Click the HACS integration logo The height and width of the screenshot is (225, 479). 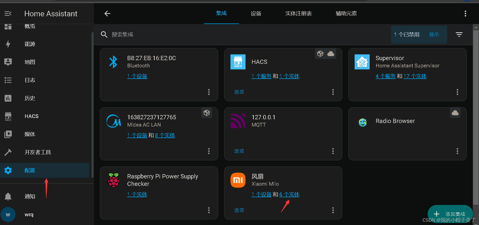coord(238,62)
